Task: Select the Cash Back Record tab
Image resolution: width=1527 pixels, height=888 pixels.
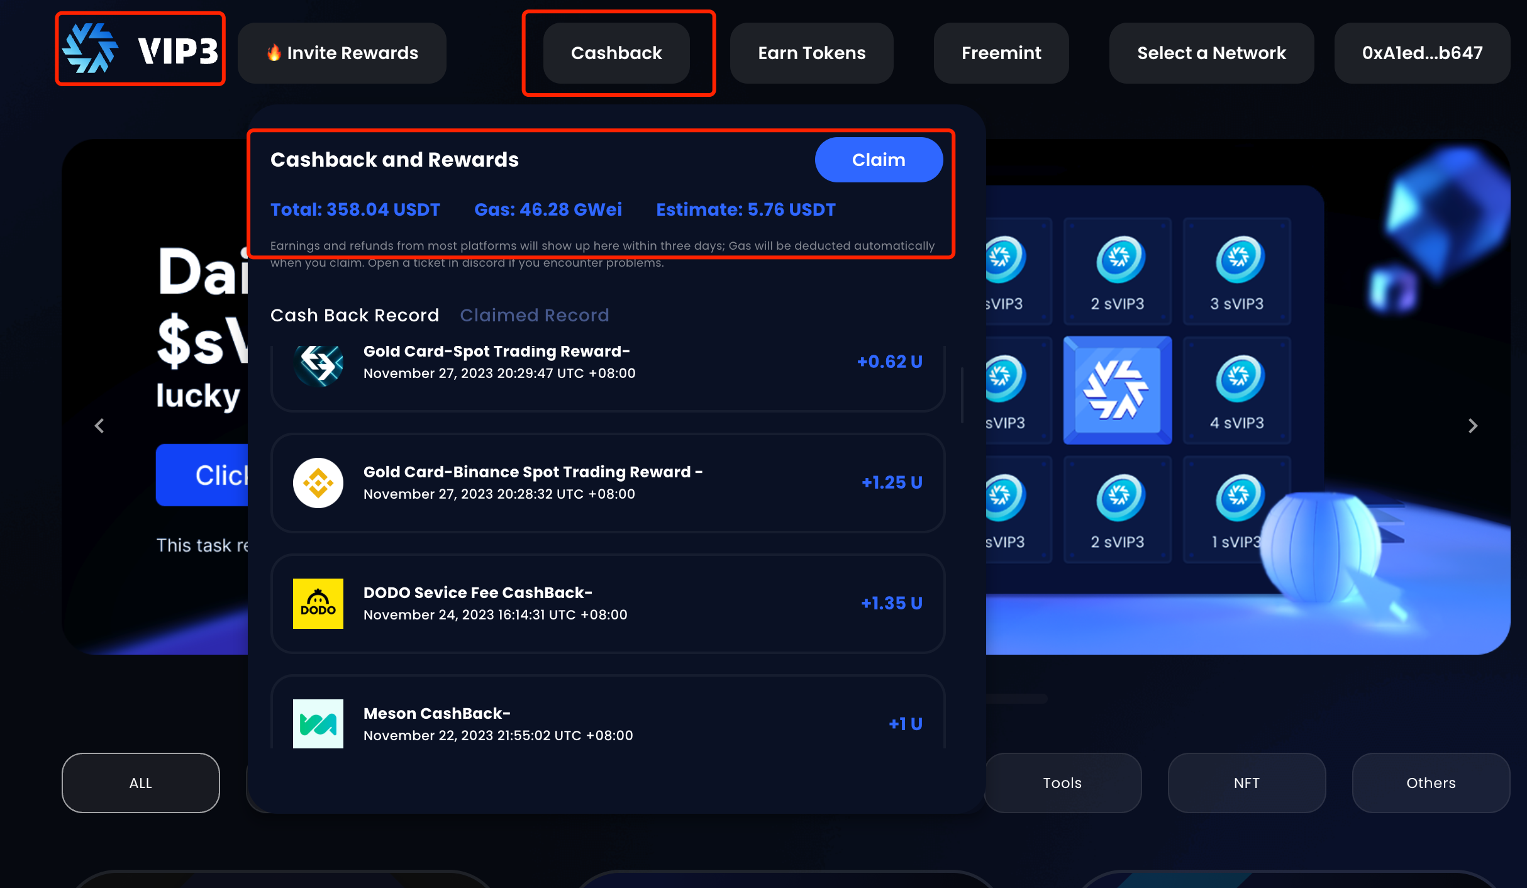Action: (355, 315)
